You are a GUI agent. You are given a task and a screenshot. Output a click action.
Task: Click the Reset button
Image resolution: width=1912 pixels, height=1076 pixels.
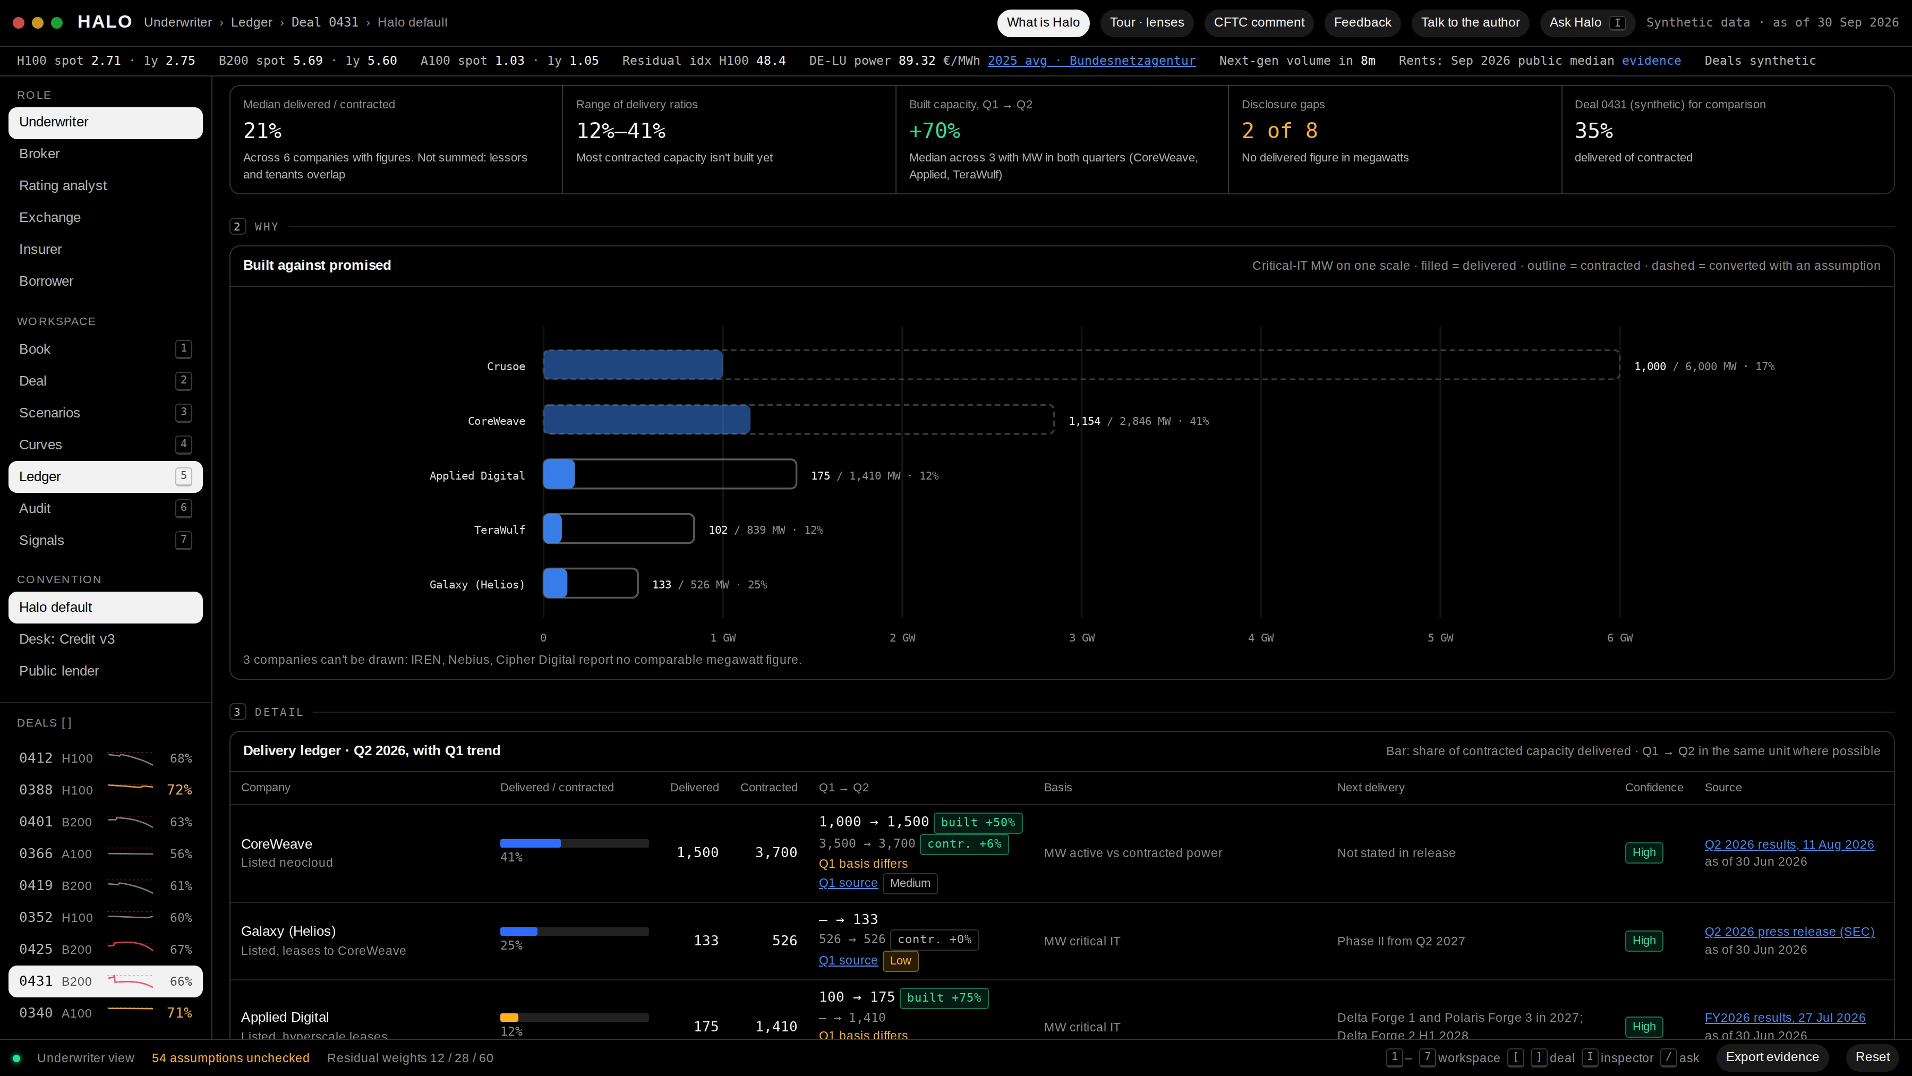coord(1872,1057)
